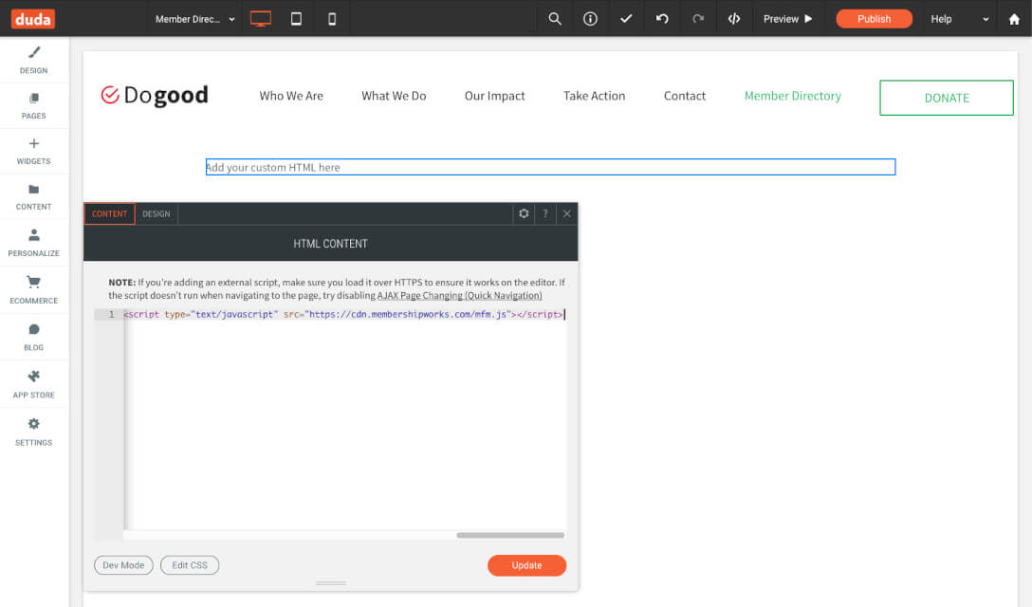Select the custom HTML placeholder widget

[550, 167]
